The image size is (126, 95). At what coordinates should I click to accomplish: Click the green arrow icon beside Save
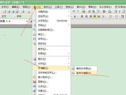pos(13,11)
